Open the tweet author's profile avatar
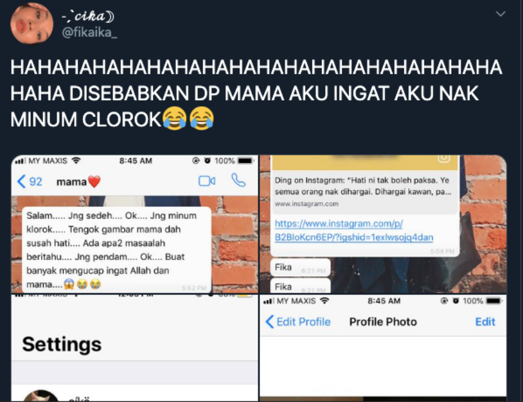Viewport: 523px width, 402px height. (32, 23)
